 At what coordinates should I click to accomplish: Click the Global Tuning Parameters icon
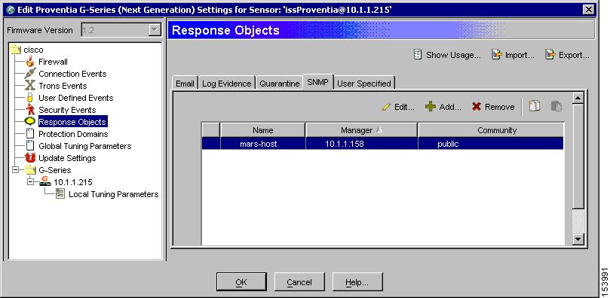(30, 145)
